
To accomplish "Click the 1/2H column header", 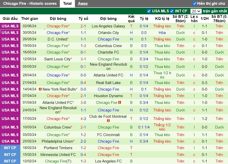I will (x=204, y=19).
